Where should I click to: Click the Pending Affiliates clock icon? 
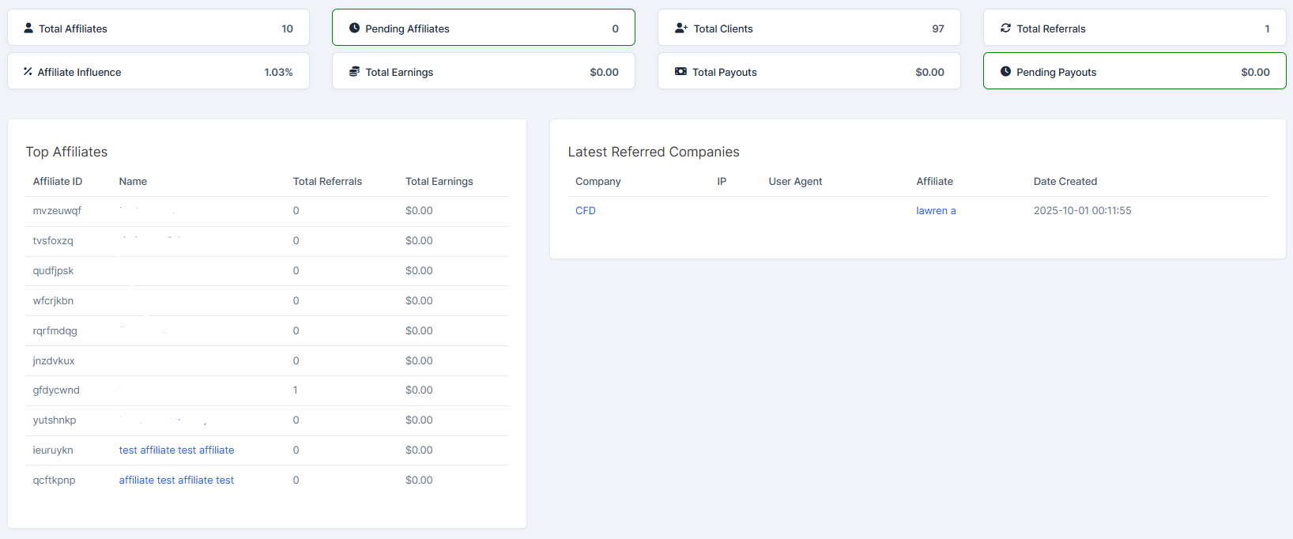[354, 28]
